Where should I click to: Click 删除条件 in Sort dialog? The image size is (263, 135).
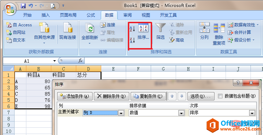111,96
